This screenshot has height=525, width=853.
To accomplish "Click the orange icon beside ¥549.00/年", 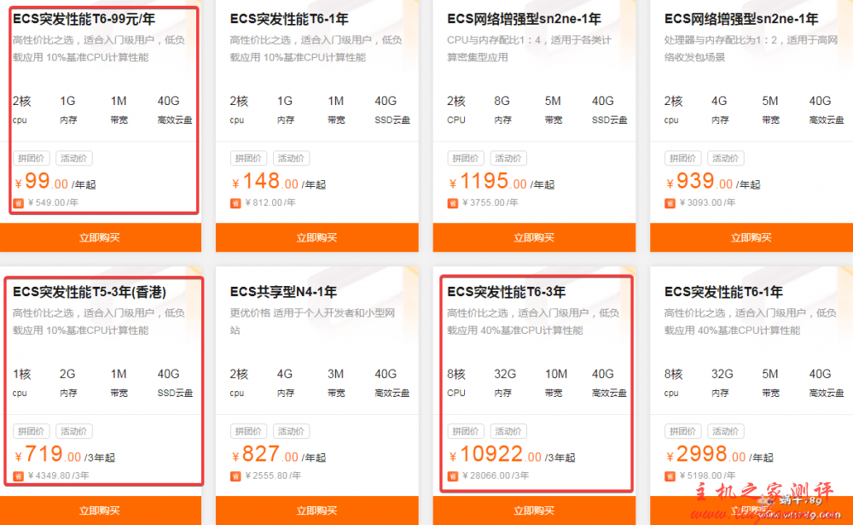I will 19,203.
